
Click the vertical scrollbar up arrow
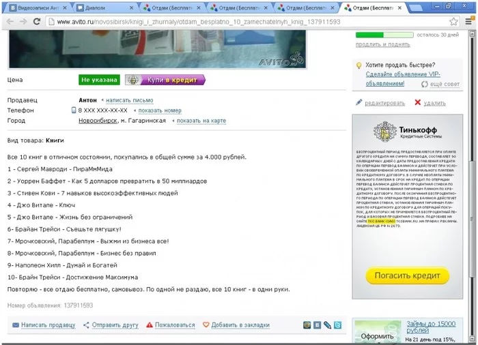pos(473,34)
